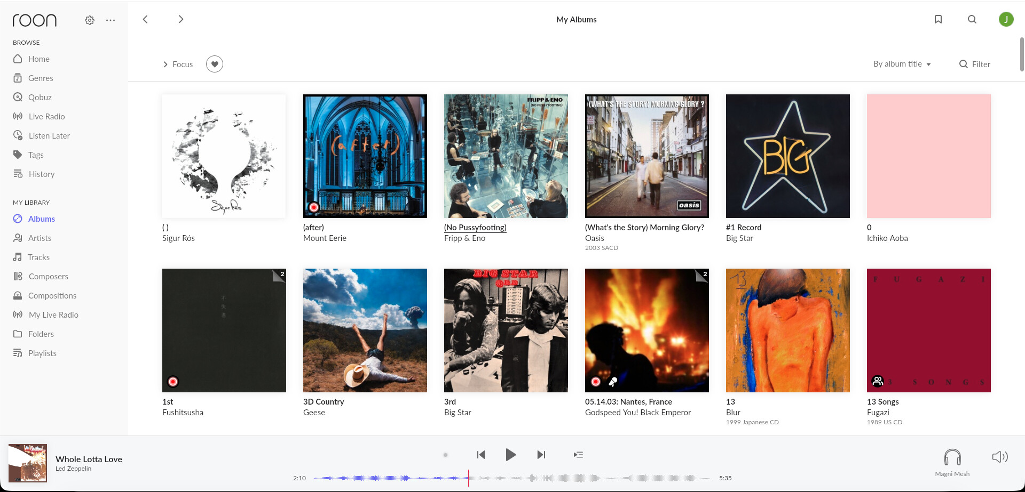
Task: Click Led Zeppelin in now-playing bar
Action: [73, 469]
